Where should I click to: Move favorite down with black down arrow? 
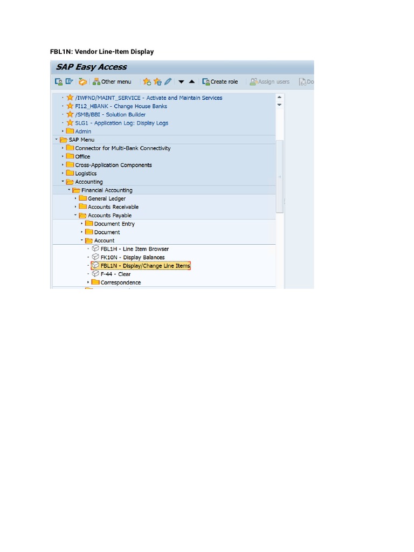181,82
